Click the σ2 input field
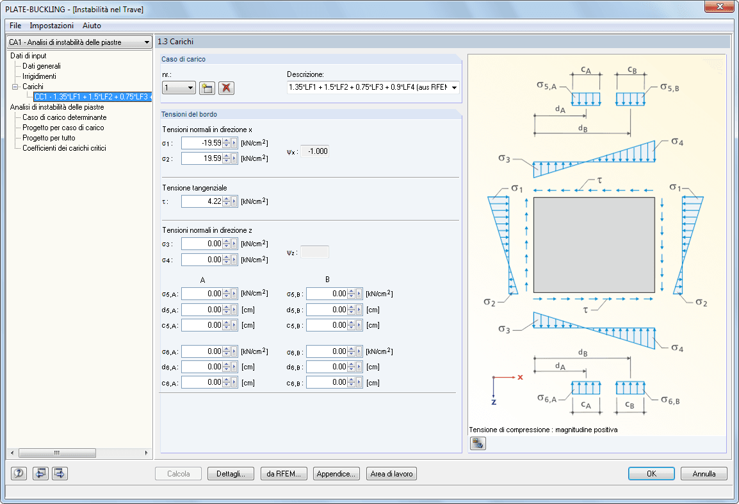 202,158
